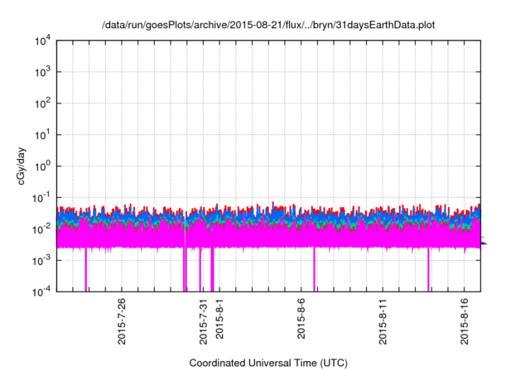Click the first magenta dropout spike before 2015-7-26
The width and height of the screenshot is (530, 371).
86,269
